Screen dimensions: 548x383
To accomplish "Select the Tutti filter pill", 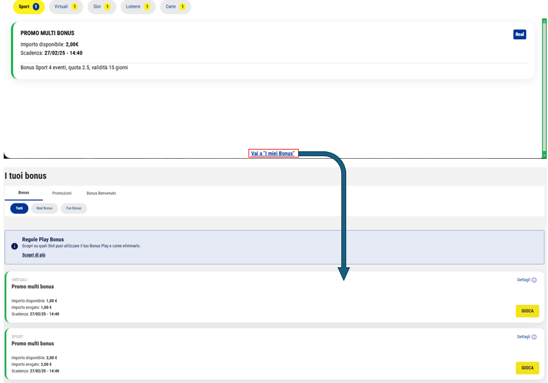I will [x=19, y=208].
